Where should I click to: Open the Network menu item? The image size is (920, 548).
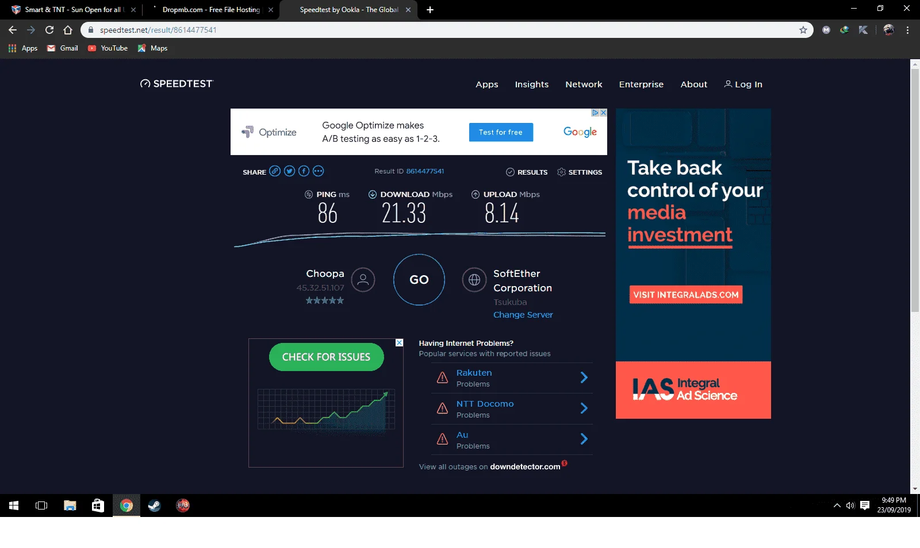pyautogui.click(x=584, y=84)
